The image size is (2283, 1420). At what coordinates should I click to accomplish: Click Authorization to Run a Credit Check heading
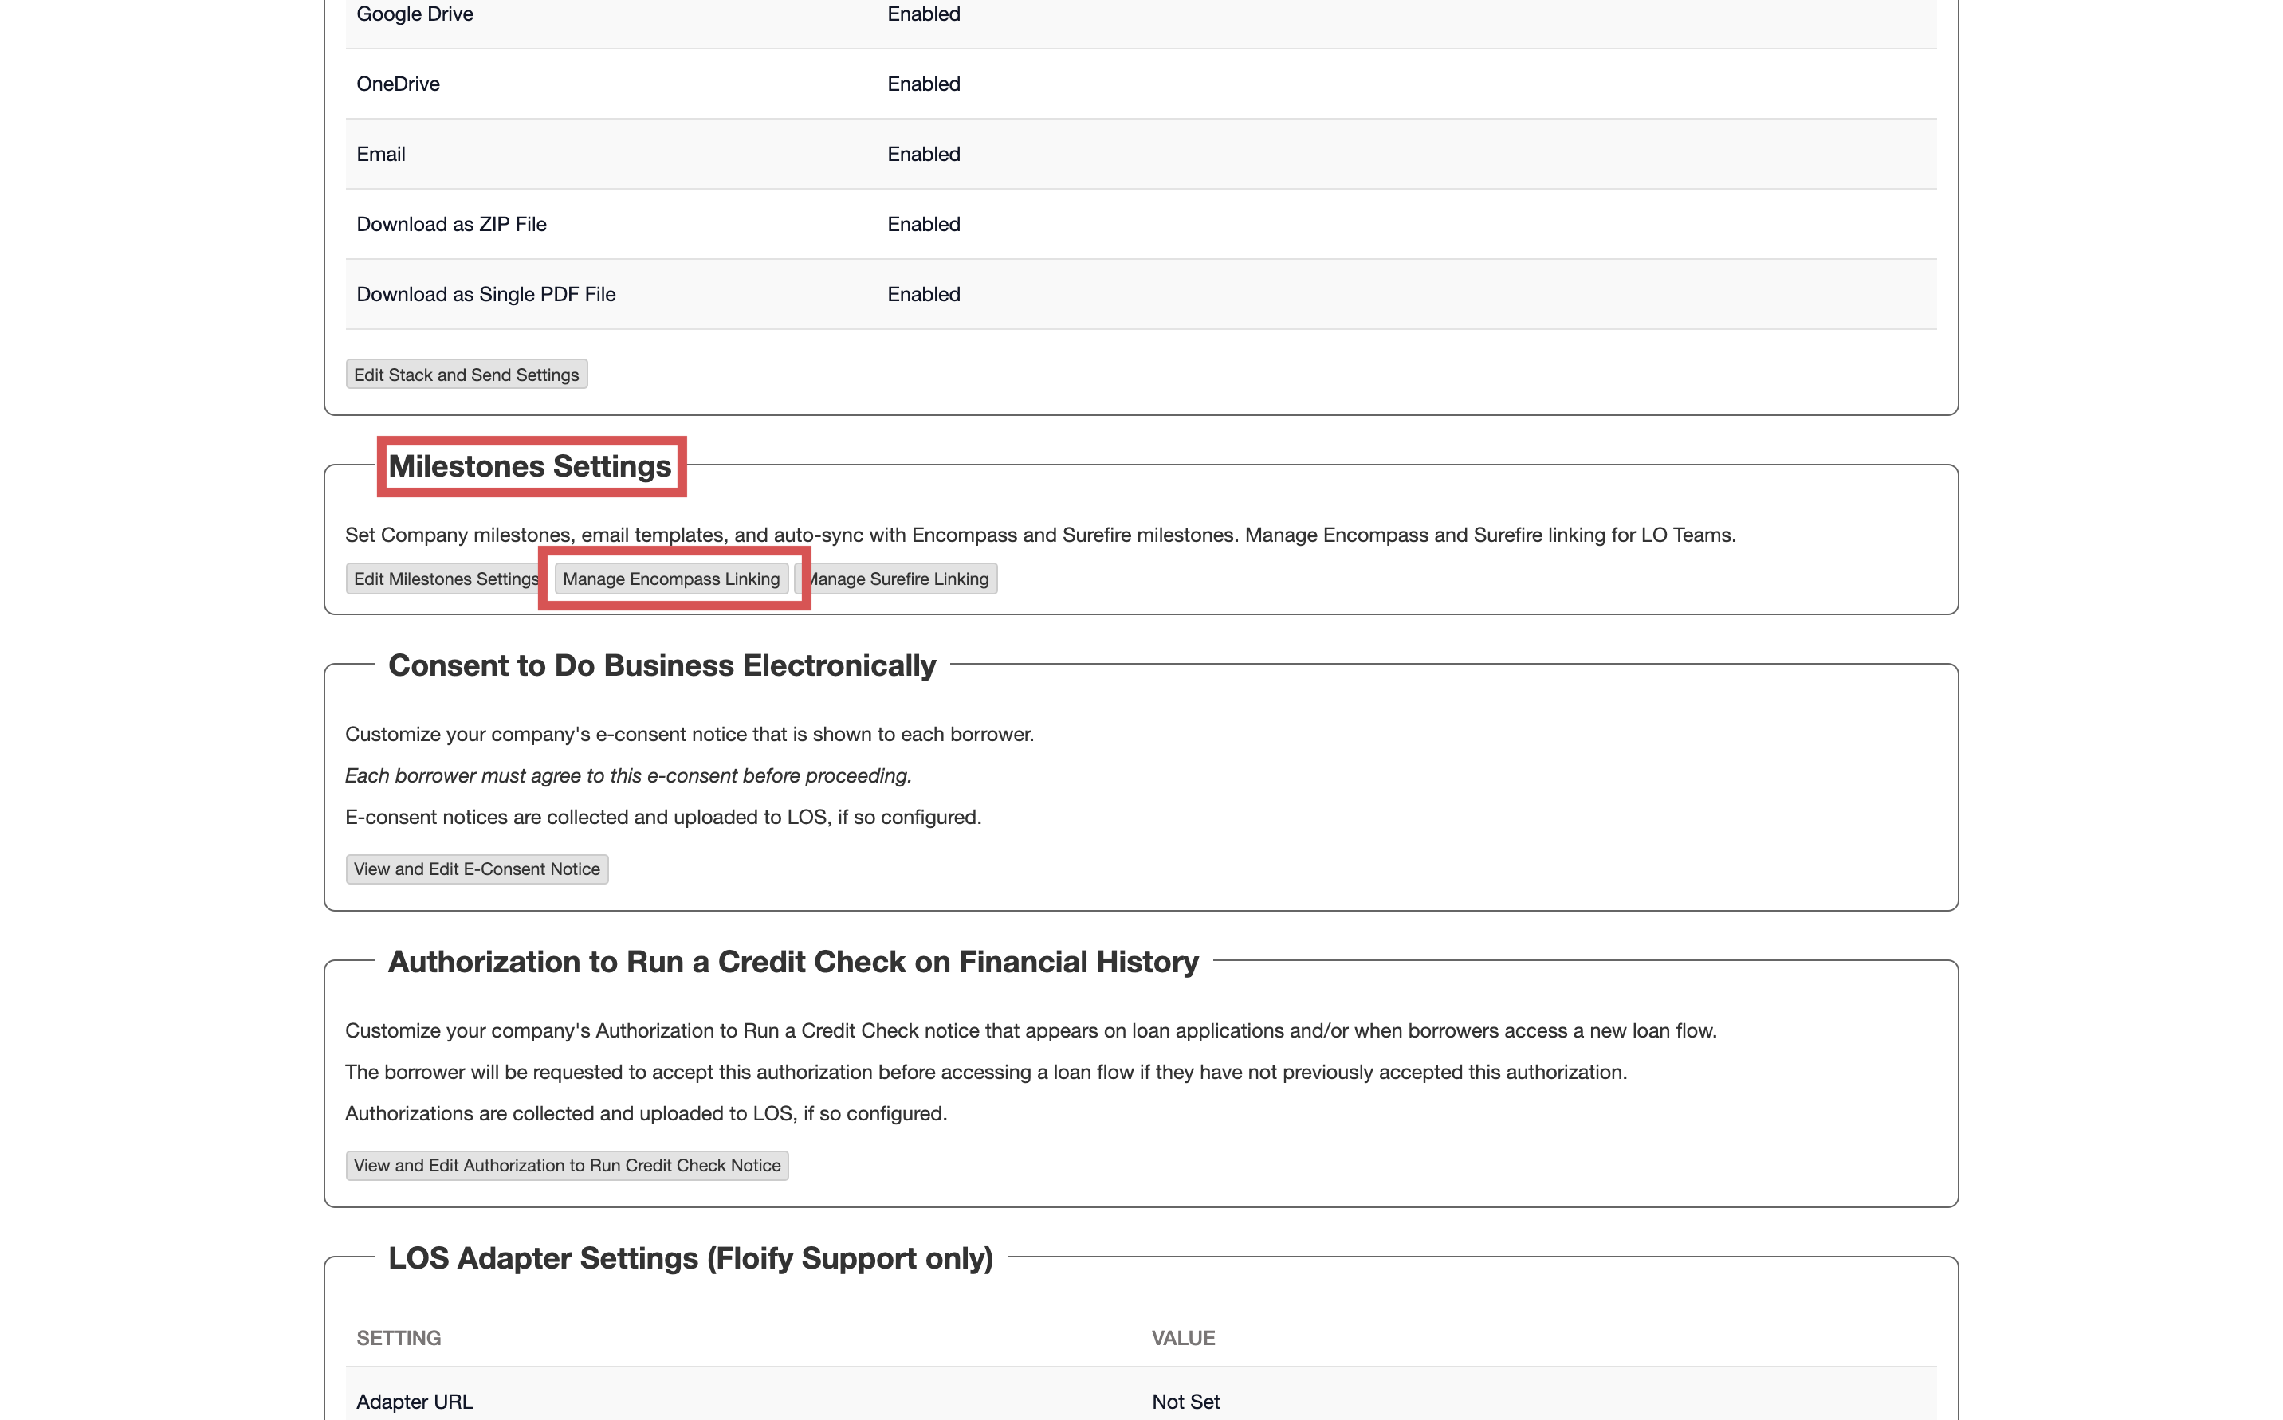click(793, 962)
